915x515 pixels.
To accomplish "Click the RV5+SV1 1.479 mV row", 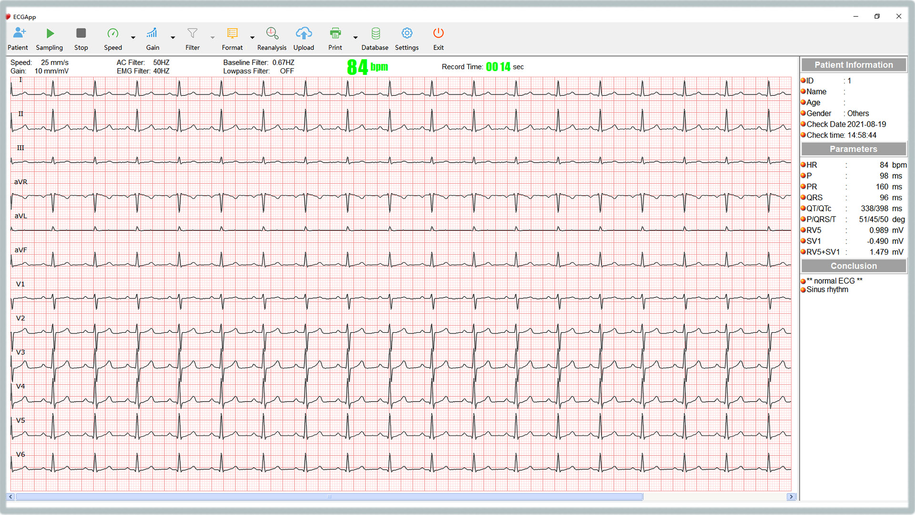I will pos(854,252).
